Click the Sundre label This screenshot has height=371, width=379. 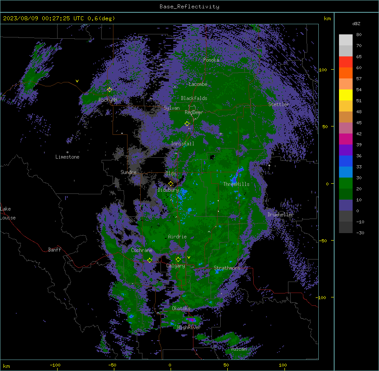pyautogui.click(x=128, y=172)
